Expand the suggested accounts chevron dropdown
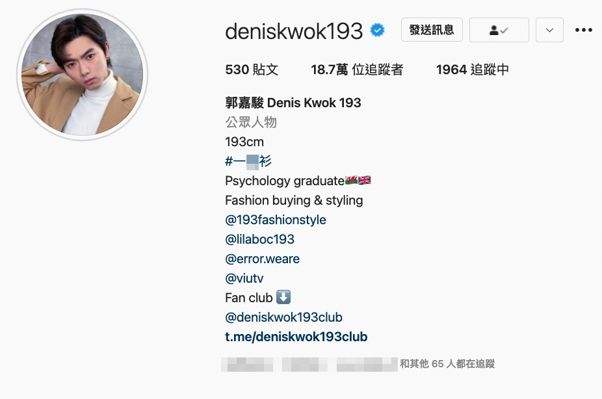The height and width of the screenshot is (399, 602). pos(549,30)
